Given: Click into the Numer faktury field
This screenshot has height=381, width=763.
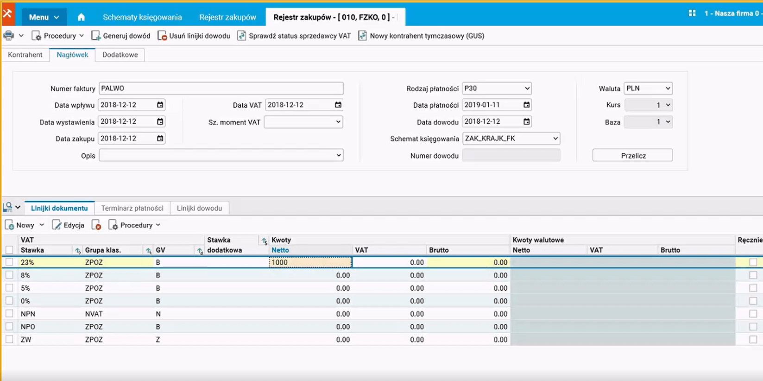Looking at the screenshot, I should pyautogui.click(x=221, y=89).
